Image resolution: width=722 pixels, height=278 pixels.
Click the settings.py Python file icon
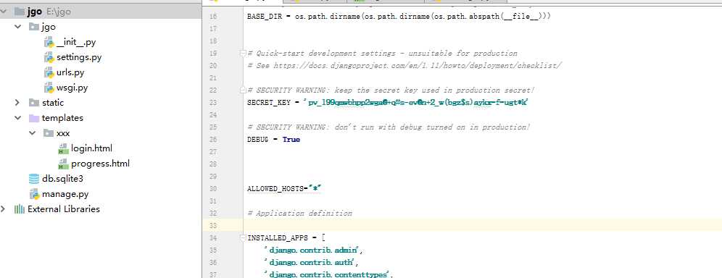(x=49, y=57)
